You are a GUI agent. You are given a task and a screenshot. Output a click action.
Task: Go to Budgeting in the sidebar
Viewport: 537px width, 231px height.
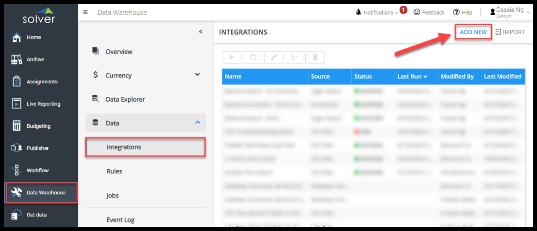tap(38, 126)
